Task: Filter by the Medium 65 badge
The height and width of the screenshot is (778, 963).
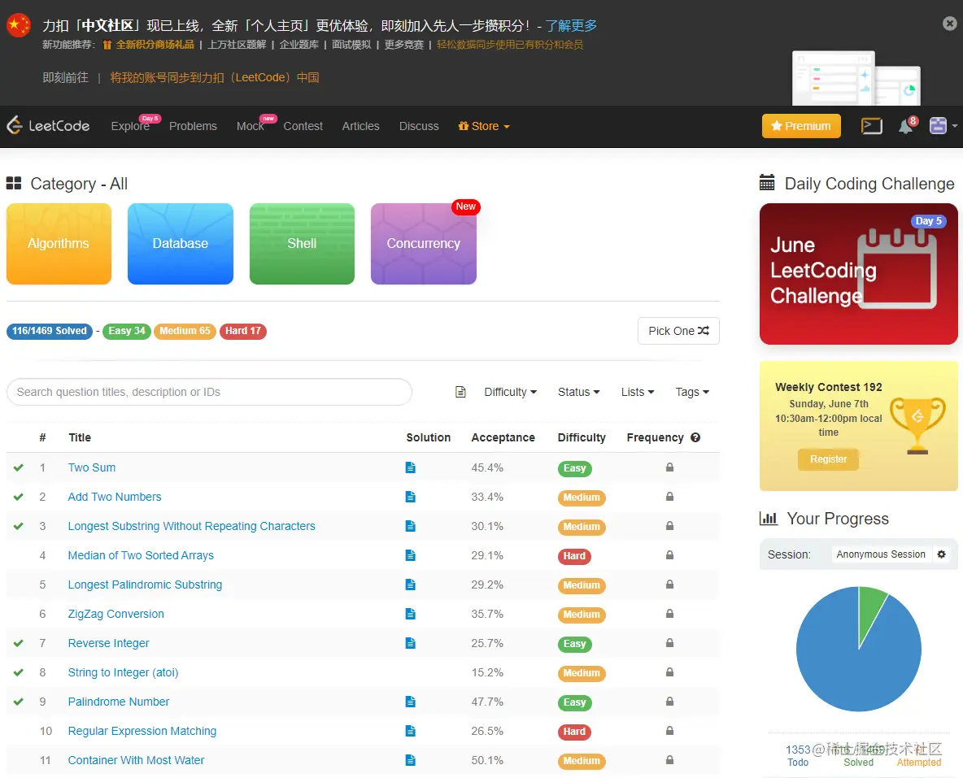Action: tap(185, 331)
